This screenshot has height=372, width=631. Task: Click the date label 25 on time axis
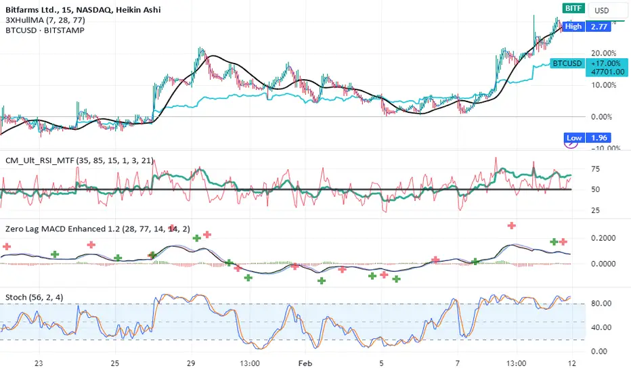coord(115,363)
